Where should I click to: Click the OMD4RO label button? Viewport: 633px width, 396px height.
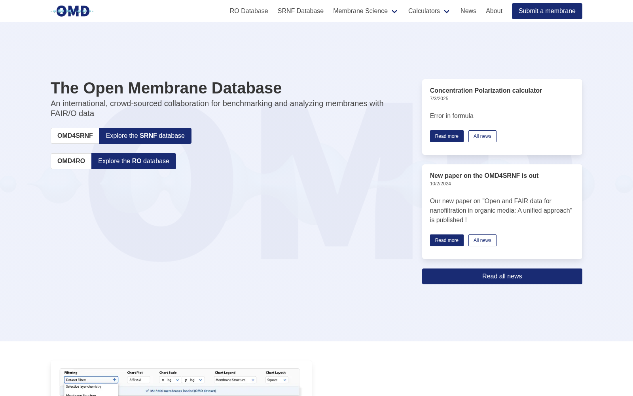(x=71, y=161)
